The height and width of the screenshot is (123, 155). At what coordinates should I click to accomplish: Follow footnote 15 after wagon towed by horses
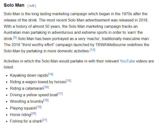click(x=69, y=81)
